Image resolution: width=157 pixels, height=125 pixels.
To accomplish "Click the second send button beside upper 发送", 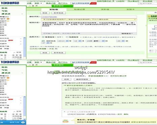I will pyautogui.click(x=59, y=13).
